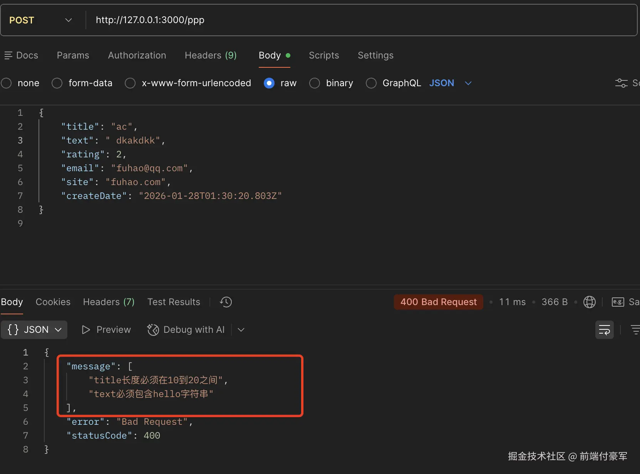Click the save example icon
Image resolution: width=640 pixels, height=474 pixels.
click(x=618, y=302)
